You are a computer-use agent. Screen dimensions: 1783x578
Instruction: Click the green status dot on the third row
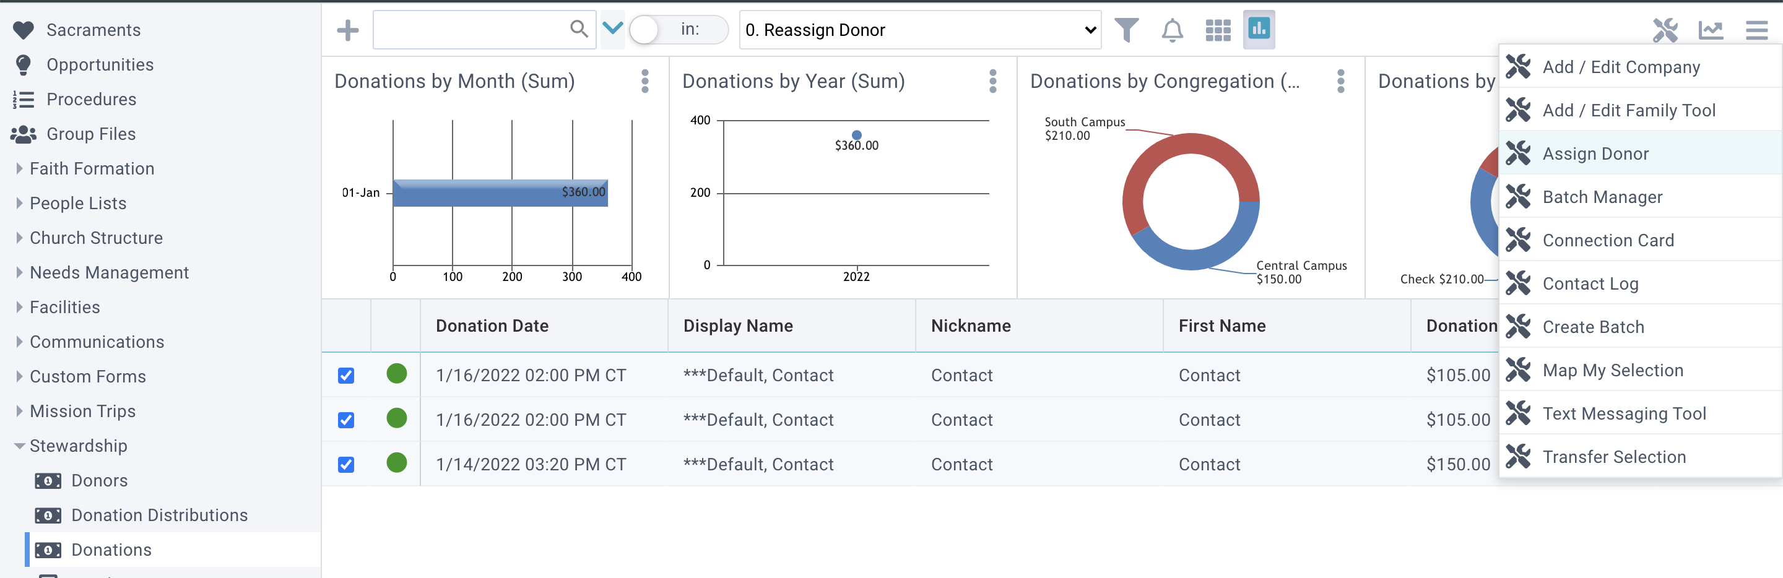point(396,464)
